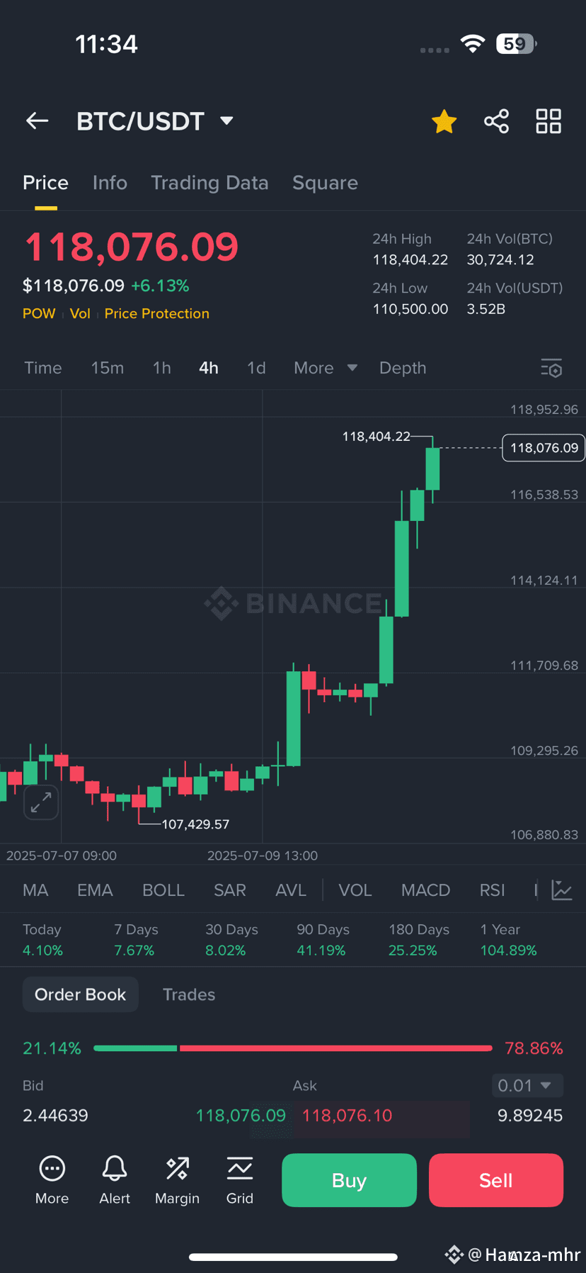
Task: Open the four-square grid layout icon
Action: (x=548, y=121)
